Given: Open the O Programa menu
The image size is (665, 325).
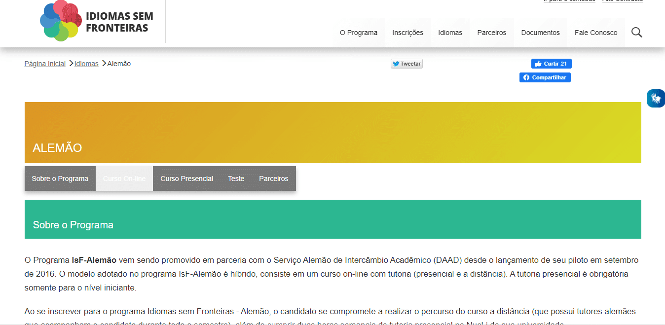Looking at the screenshot, I should [x=359, y=33].
